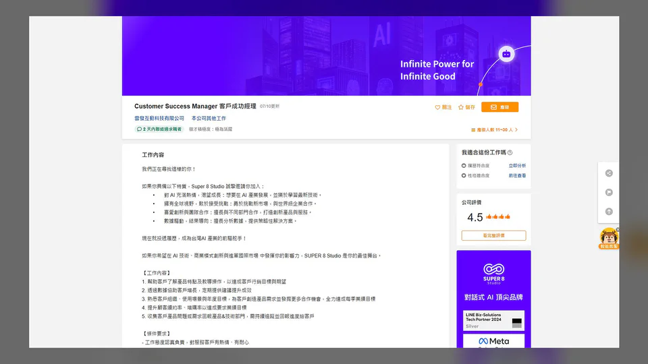The height and width of the screenshot is (364, 648).
Task: Open the company name link 雲發互動科技有限公司
Action: (x=159, y=118)
